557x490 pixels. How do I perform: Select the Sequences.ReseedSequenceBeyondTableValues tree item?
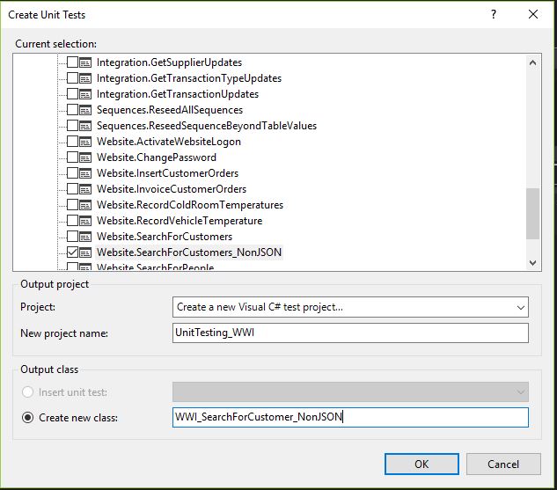pos(206,126)
